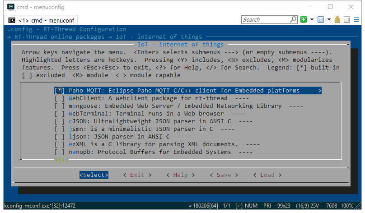Click 'RT-Thread online packages' breadcrumb text
365x213 pixels.
(x=59, y=37)
